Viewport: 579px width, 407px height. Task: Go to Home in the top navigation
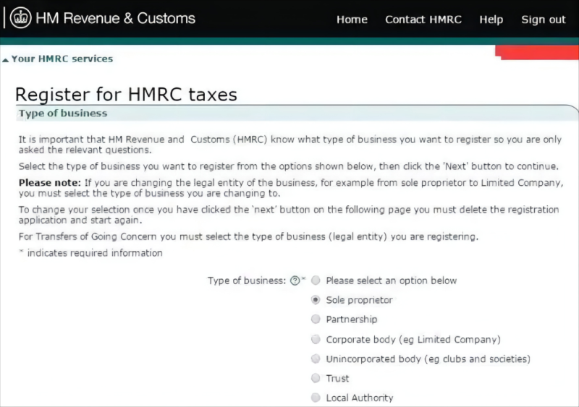(352, 20)
